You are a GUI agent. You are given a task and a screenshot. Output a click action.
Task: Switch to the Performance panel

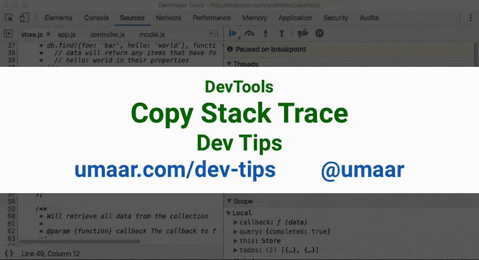[212, 18]
